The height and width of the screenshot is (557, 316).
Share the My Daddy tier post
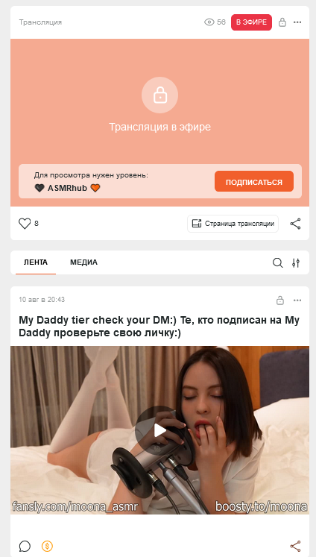(x=295, y=546)
